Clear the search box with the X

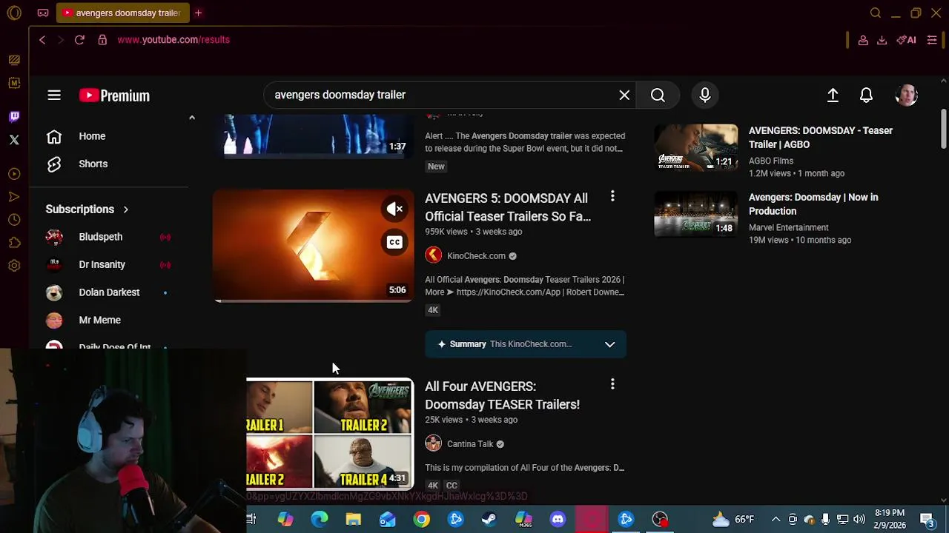624,95
